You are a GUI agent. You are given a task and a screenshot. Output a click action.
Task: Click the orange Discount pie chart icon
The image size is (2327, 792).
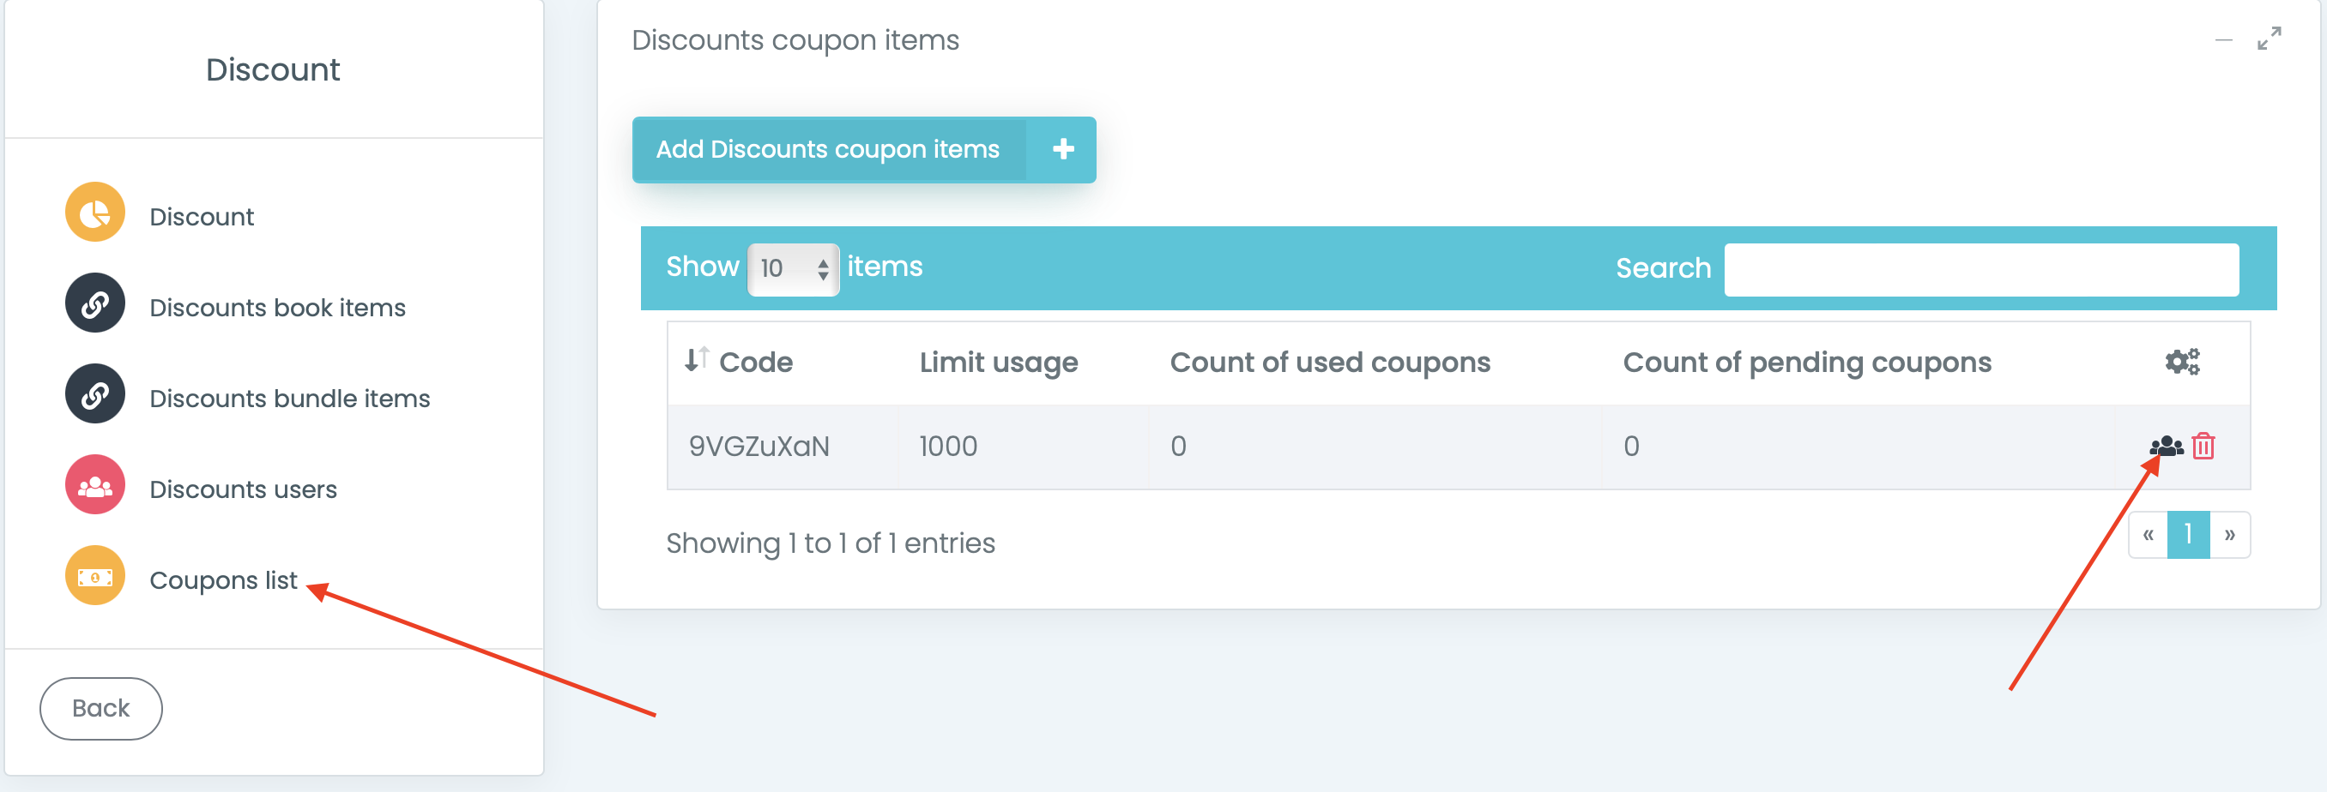(x=95, y=213)
